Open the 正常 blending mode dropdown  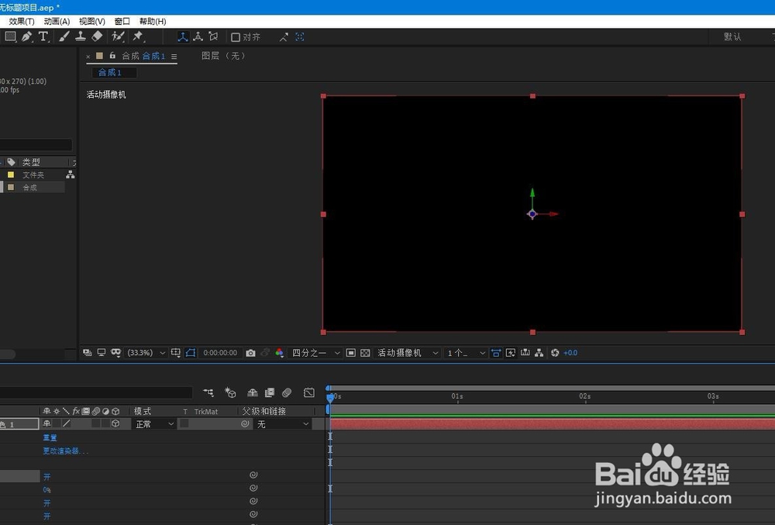coord(154,424)
